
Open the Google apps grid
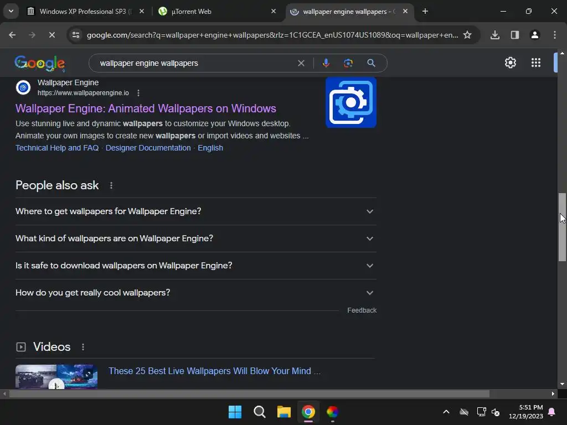[x=536, y=63]
